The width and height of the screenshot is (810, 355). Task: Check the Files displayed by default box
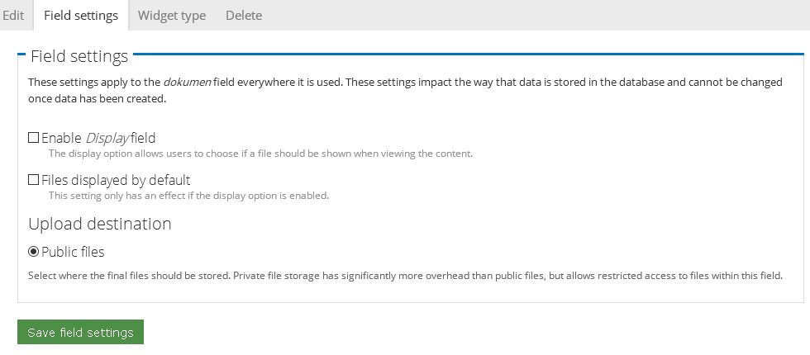point(34,180)
